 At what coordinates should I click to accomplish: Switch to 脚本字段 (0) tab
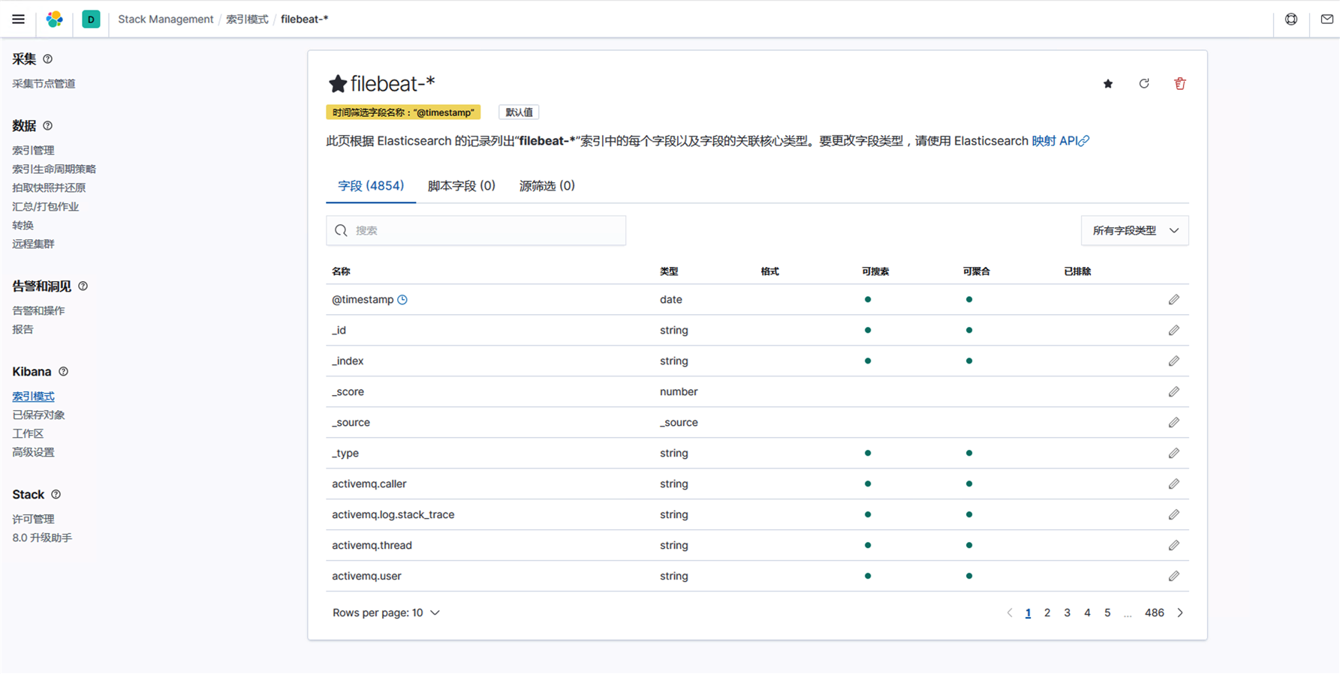tap(462, 186)
